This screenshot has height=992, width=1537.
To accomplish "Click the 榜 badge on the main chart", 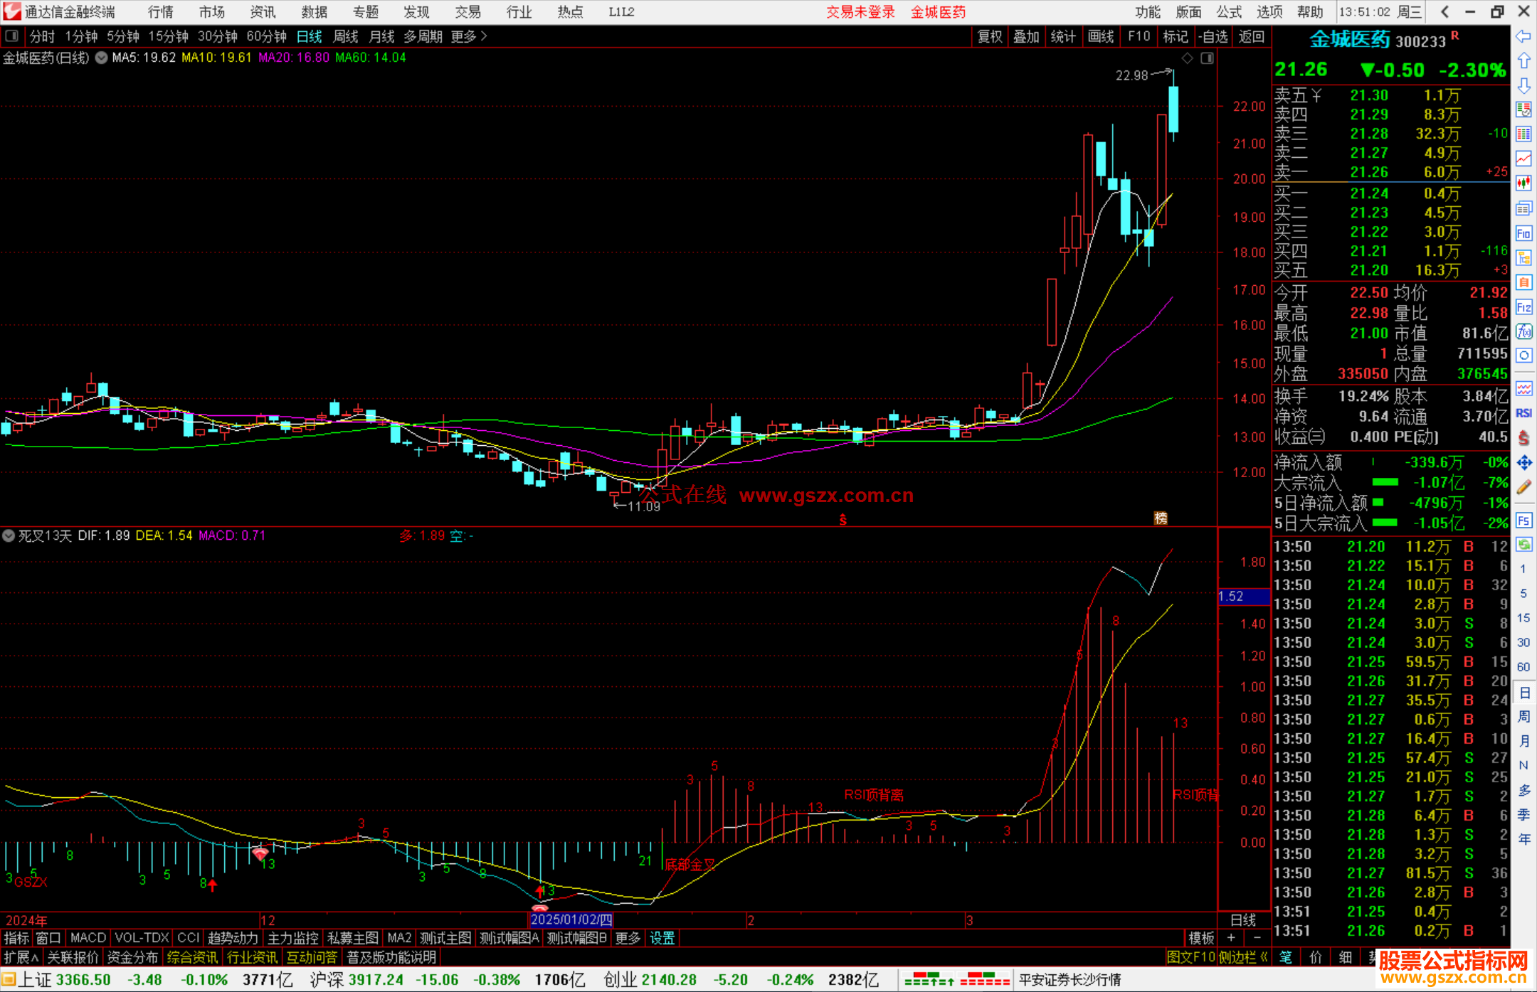I will pos(1161,518).
